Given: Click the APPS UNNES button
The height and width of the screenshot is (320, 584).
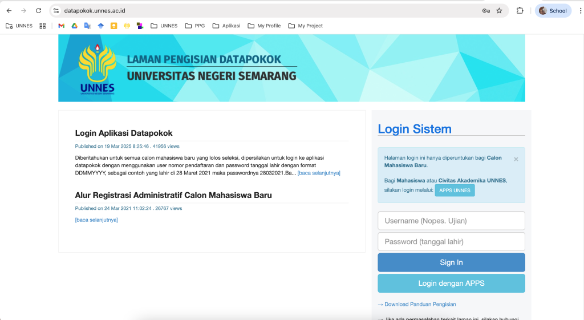Looking at the screenshot, I should coord(455,191).
